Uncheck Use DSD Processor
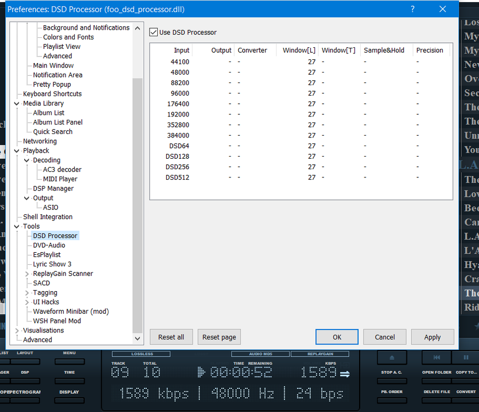This screenshot has width=479, height=412. point(153,32)
